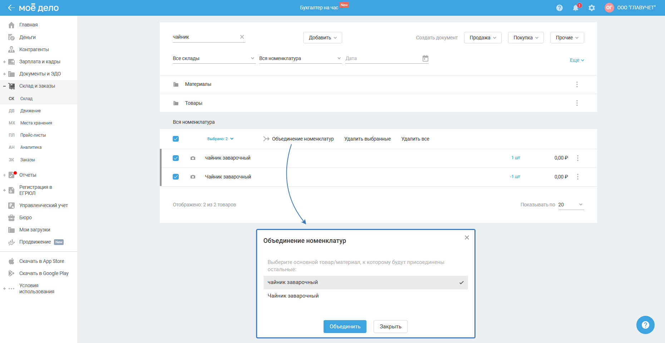Open Движение in the sidebar
Viewport: 665px width, 343px height.
coord(30,111)
